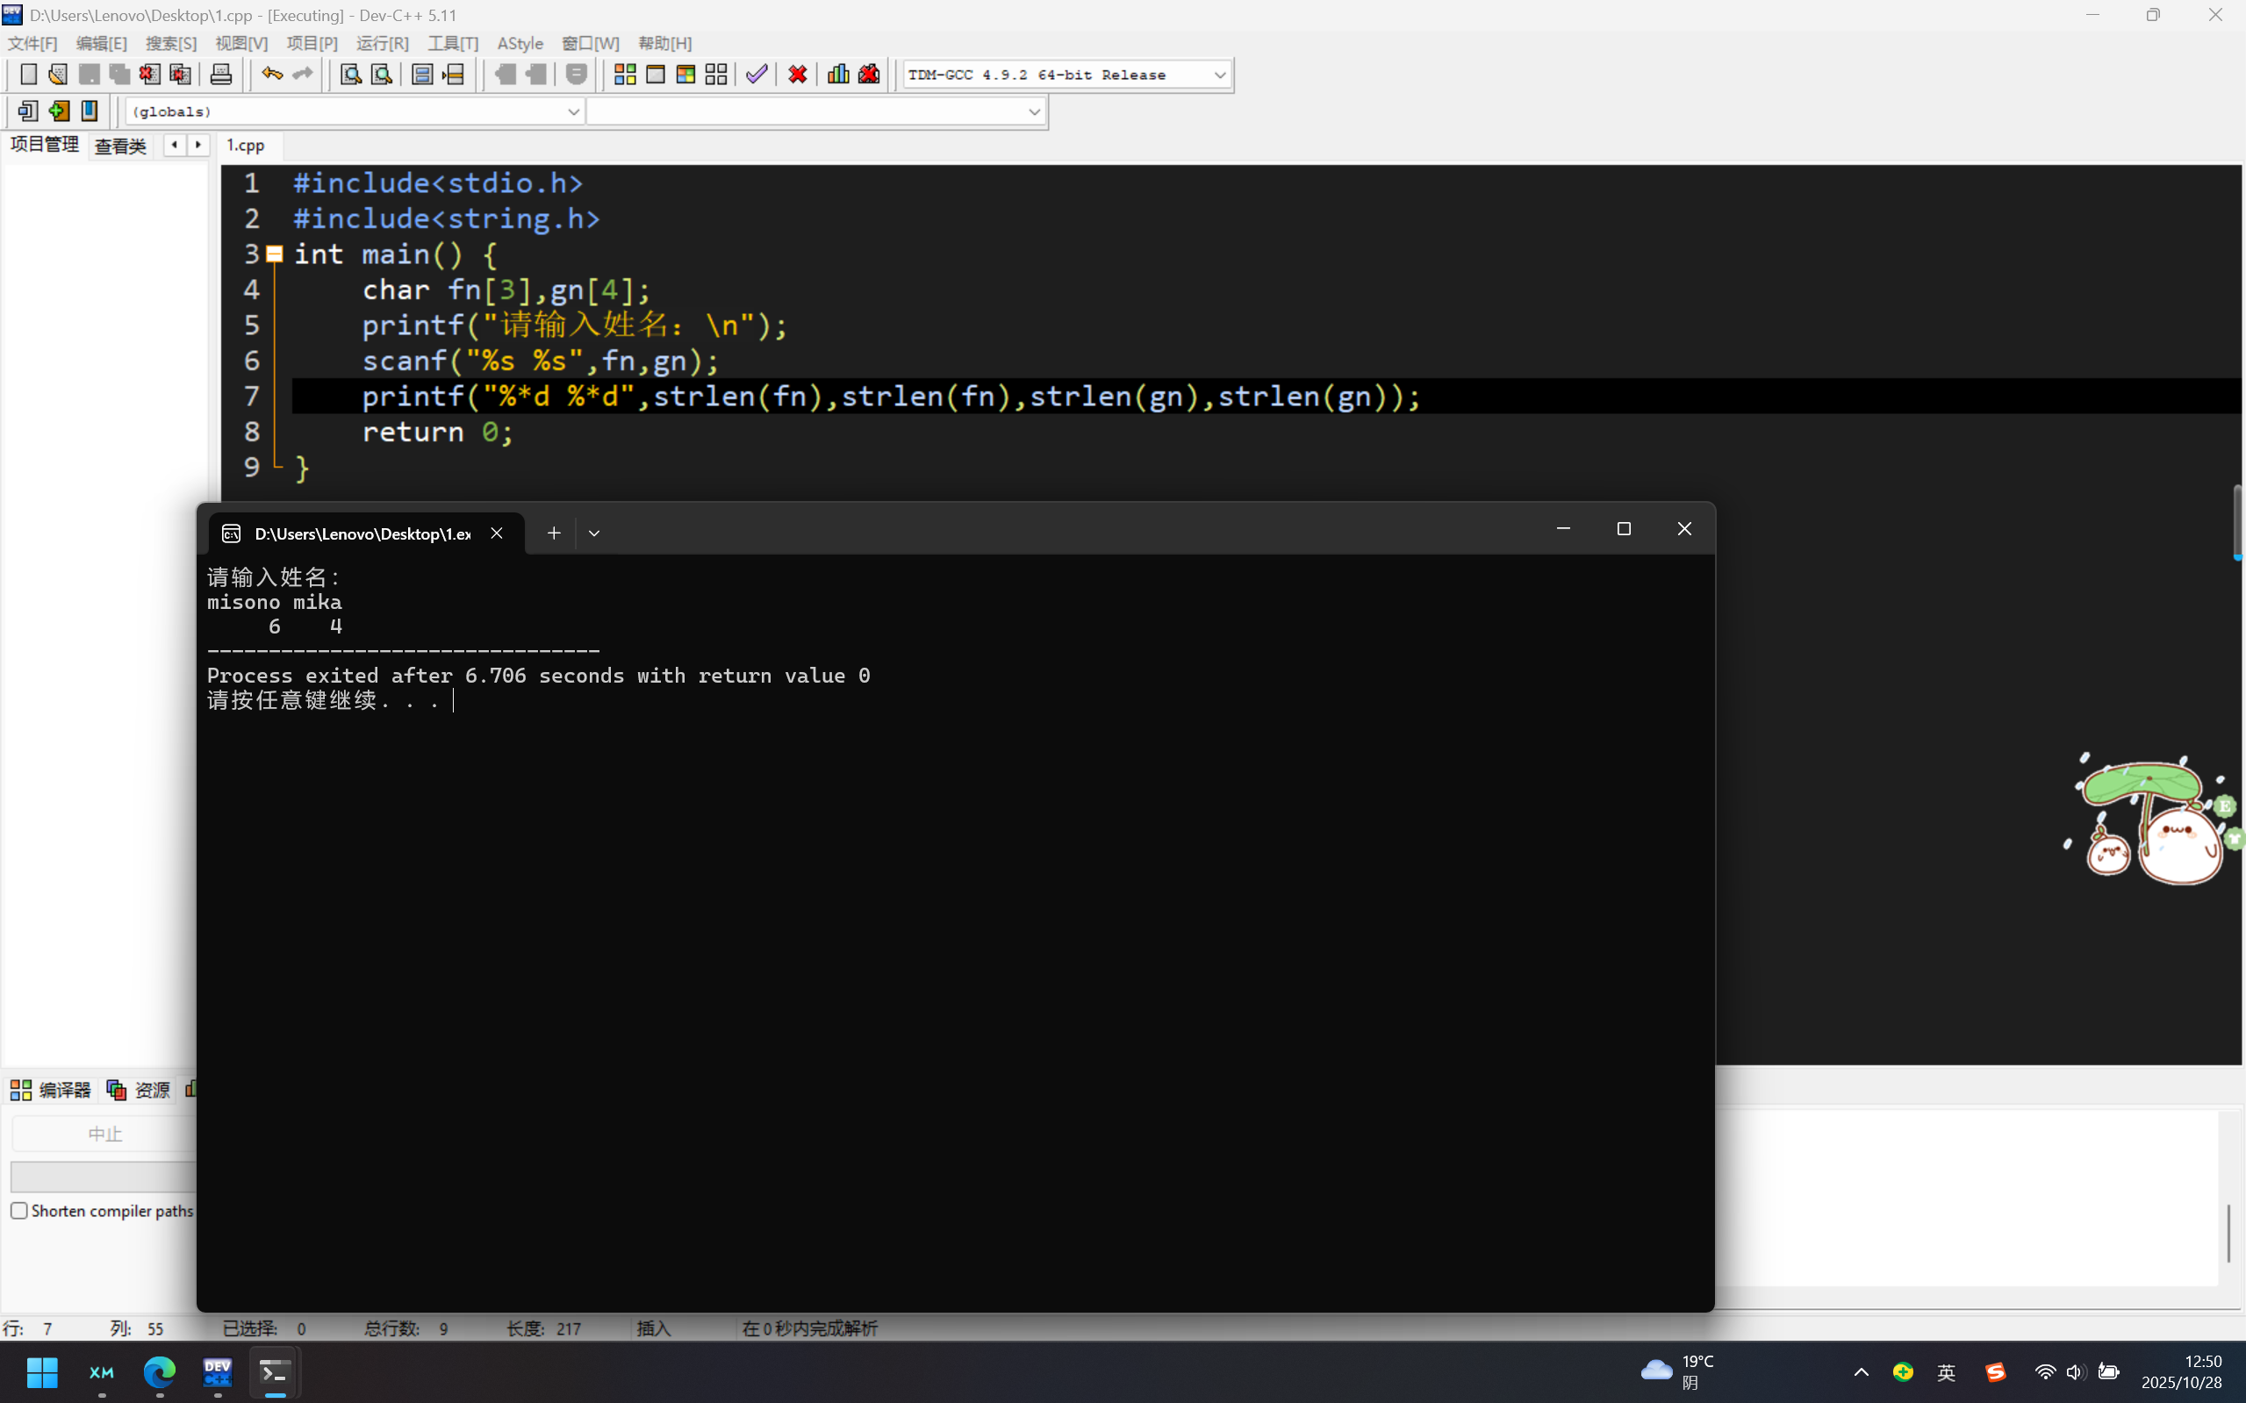
Task: Click the 中止 abort button
Action: pos(104,1134)
